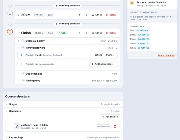This screenshot has height=140, width=180.
Task: Collapse Timing hardware section
Action: point(19,48)
